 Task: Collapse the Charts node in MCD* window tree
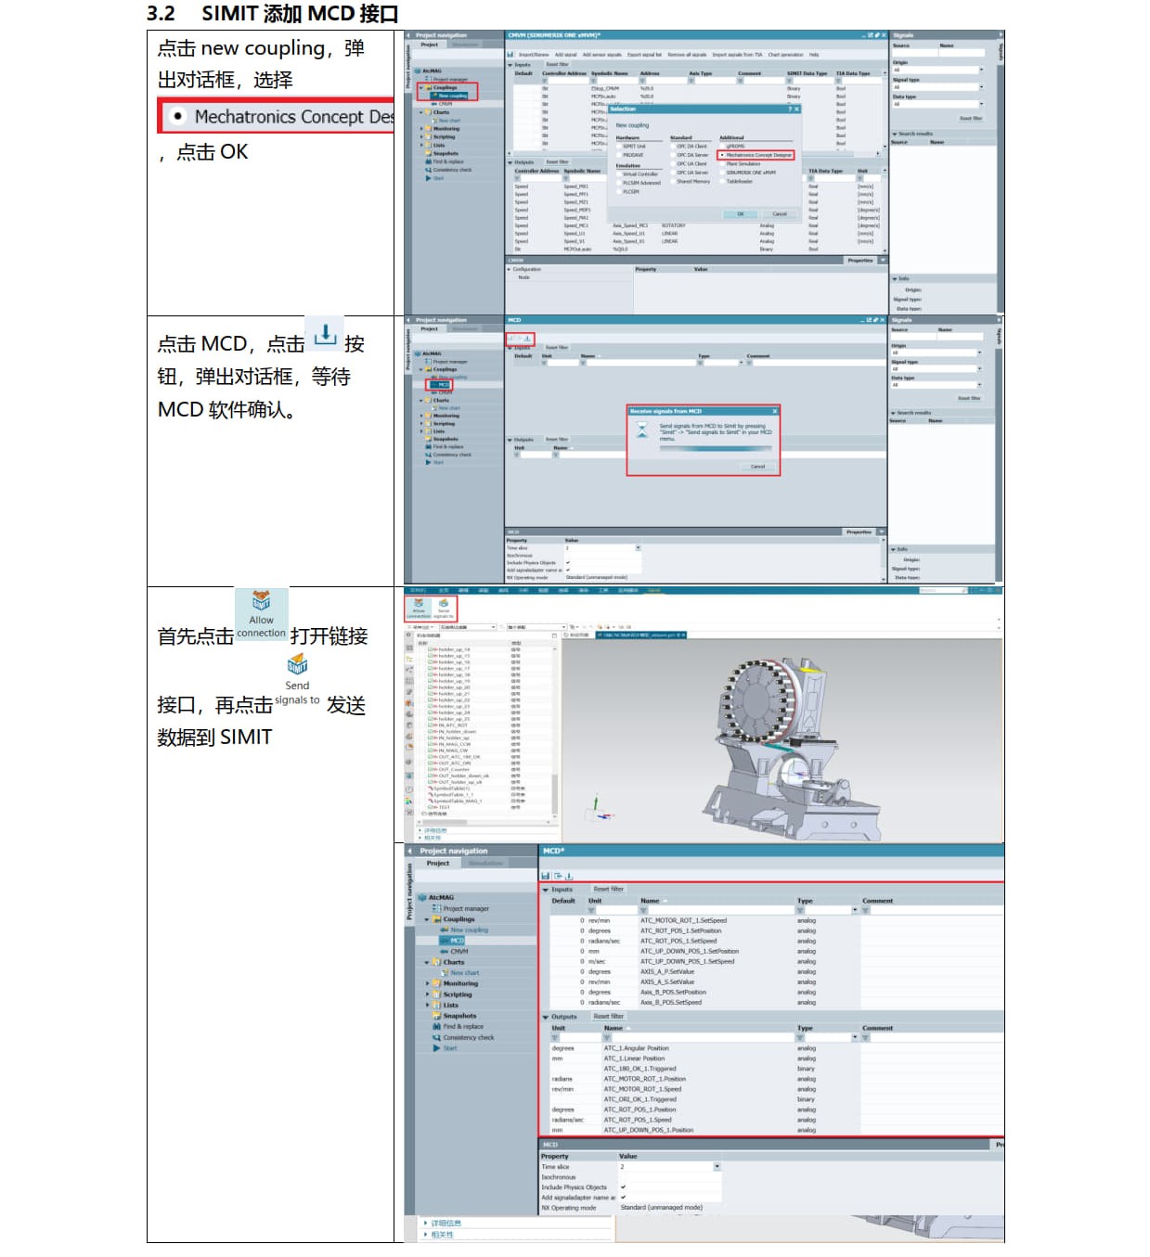click(427, 962)
